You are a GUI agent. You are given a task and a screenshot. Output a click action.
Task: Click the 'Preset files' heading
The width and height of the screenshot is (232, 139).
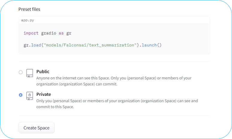pos(29,9)
